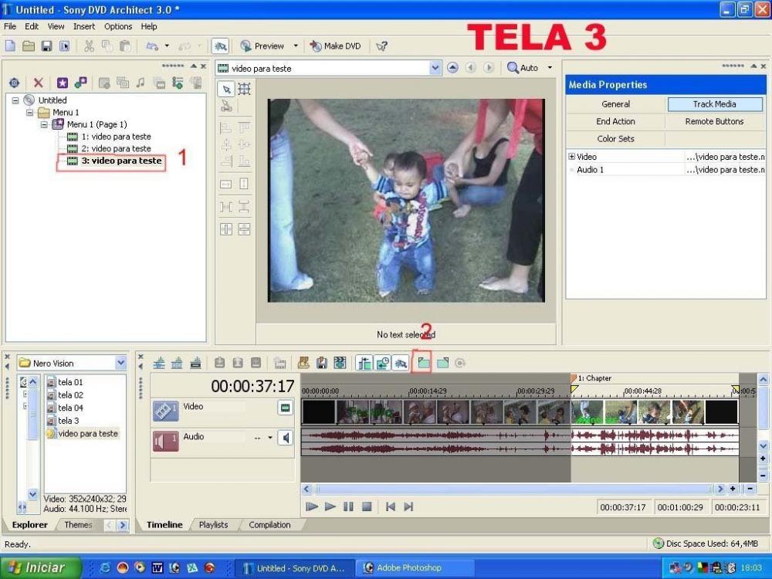Click the Stop button in timeline transport
The image size is (772, 579).
(367, 506)
